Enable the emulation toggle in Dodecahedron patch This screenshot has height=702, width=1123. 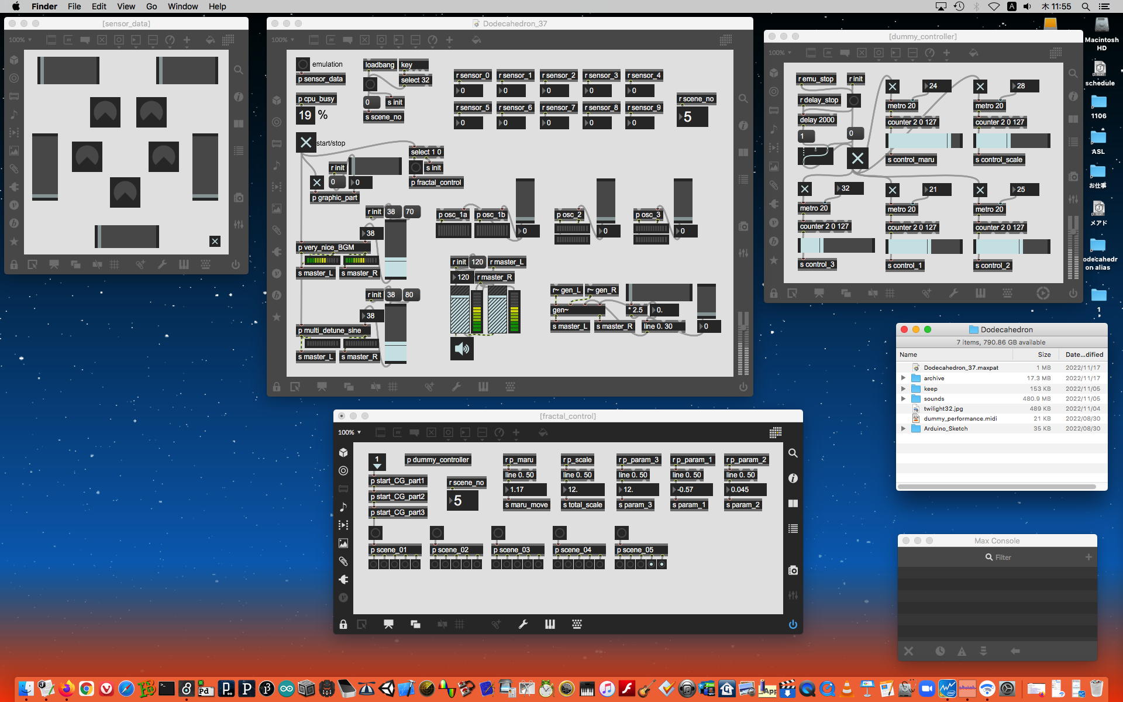click(x=302, y=64)
